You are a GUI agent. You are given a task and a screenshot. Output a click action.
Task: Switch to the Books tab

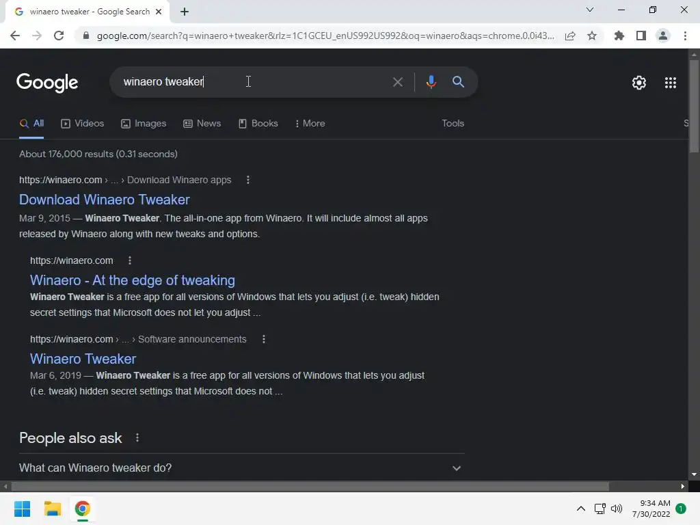pyautogui.click(x=258, y=124)
